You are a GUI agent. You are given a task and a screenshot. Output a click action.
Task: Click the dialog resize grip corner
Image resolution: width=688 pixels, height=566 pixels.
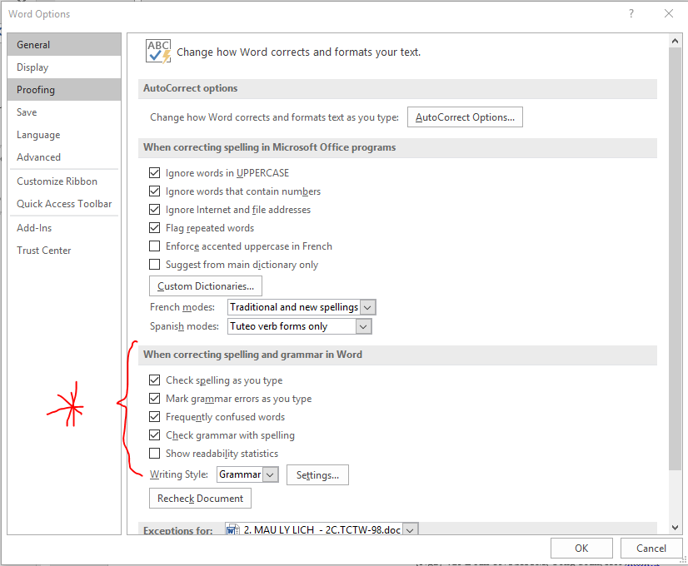(683, 560)
